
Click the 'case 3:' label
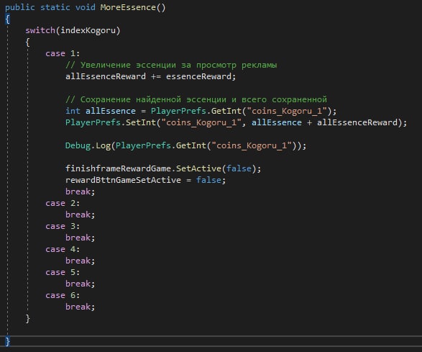coord(63,226)
